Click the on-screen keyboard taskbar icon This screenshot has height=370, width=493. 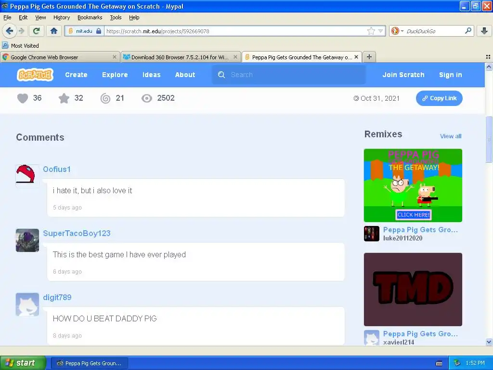[x=439, y=363]
